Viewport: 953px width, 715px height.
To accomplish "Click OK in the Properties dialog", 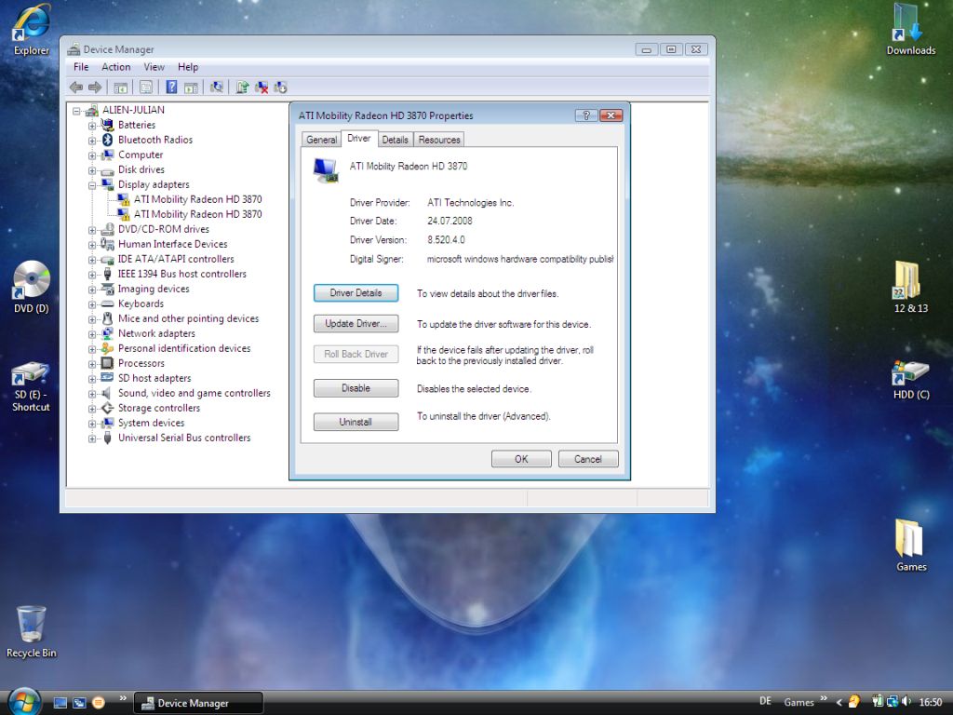I will click(521, 459).
